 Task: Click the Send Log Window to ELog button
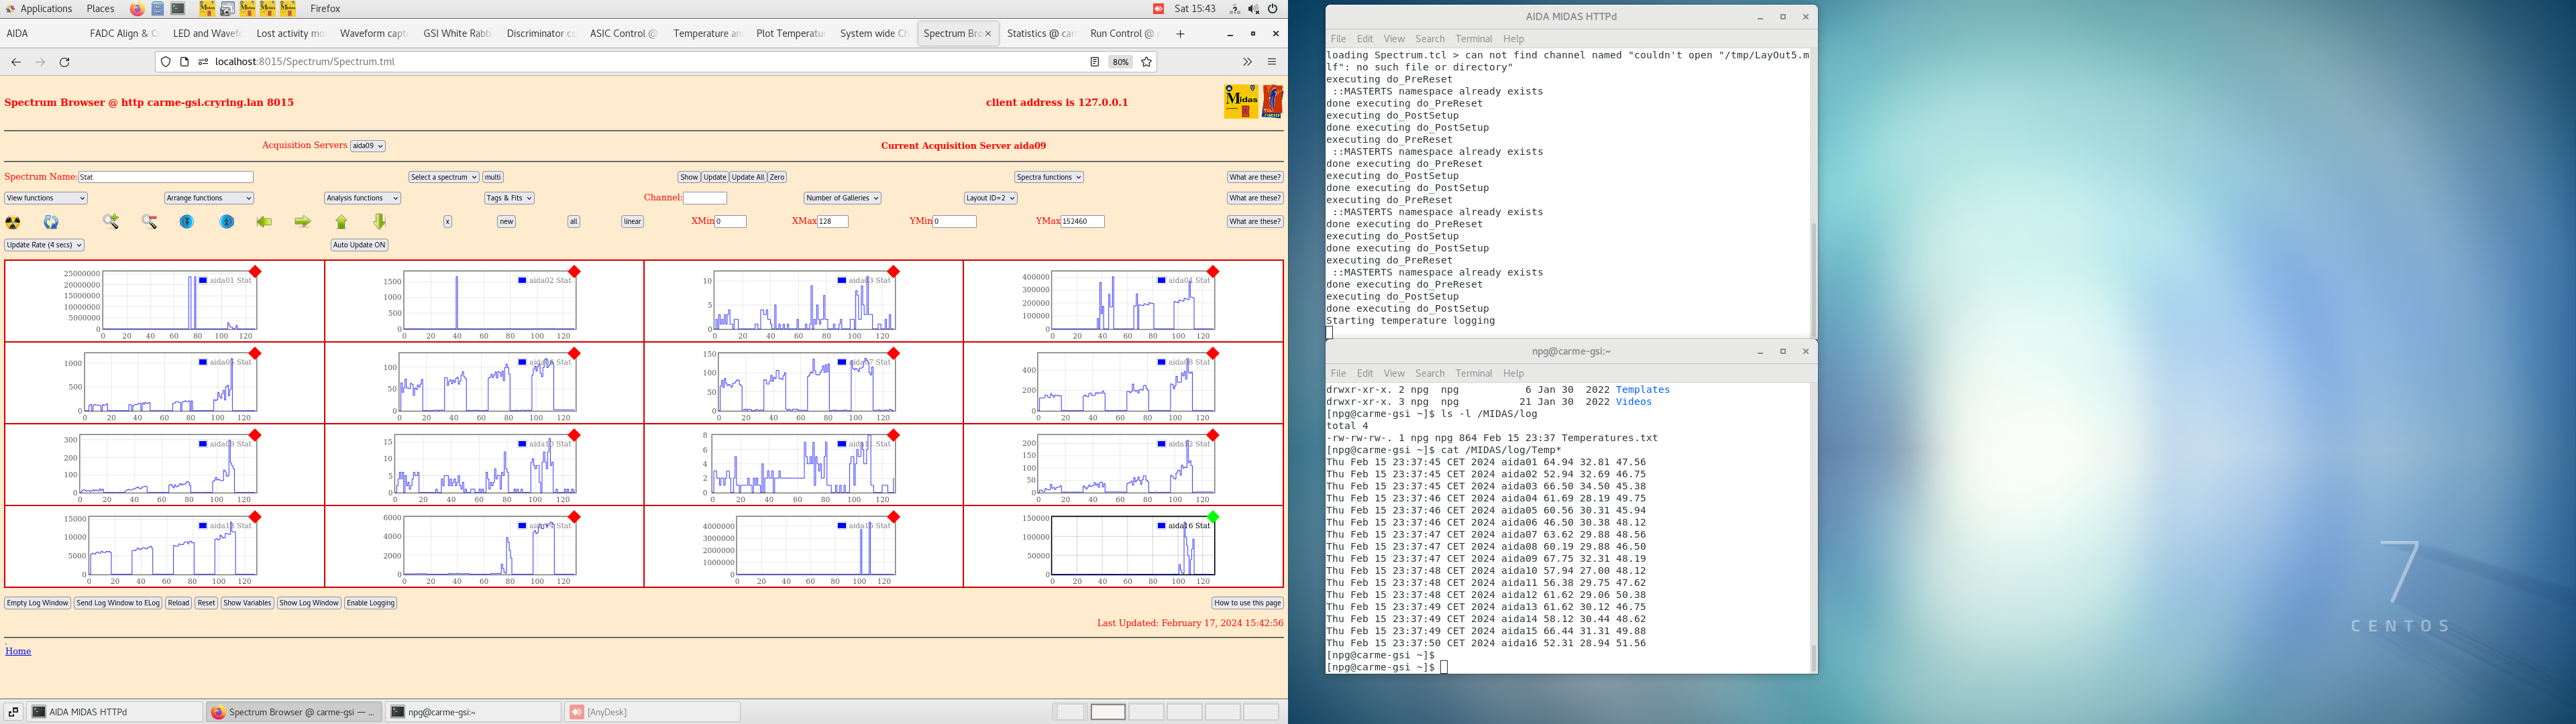[x=117, y=603]
